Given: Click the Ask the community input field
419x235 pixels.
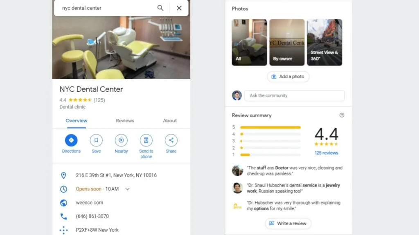Looking at the screenshot, I should coord(295,95).
